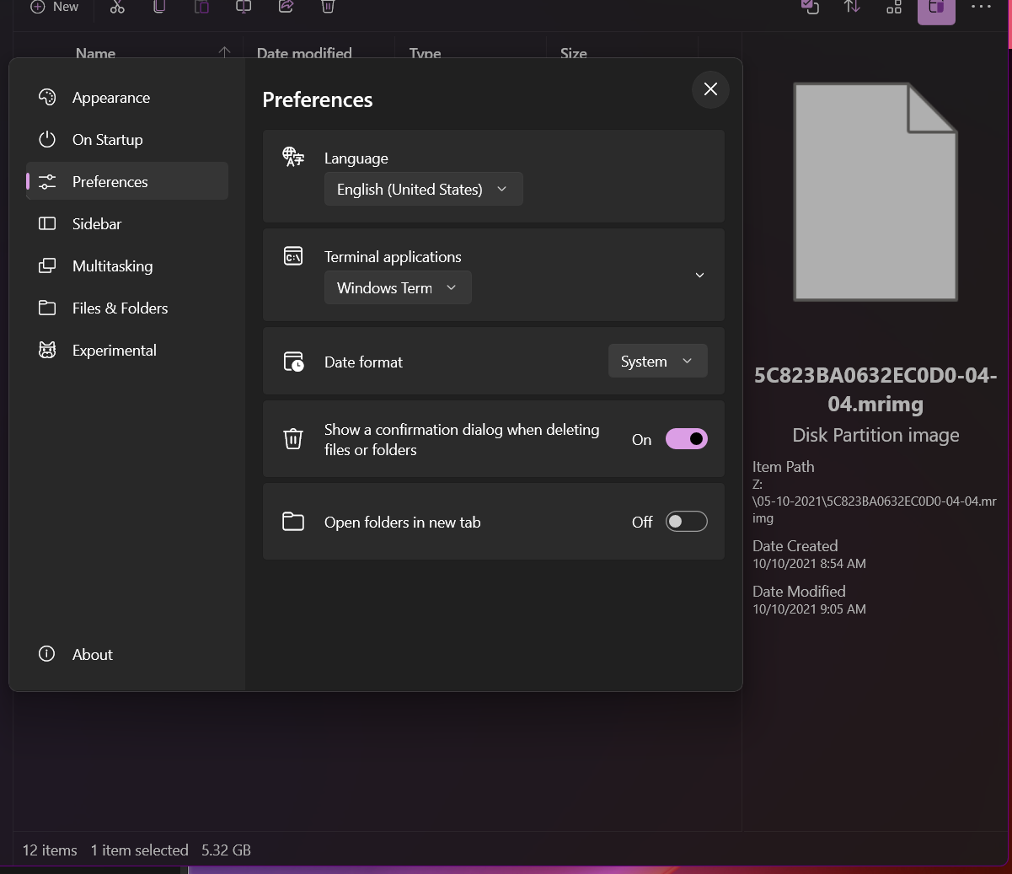Click the language icon beside Language
The height and width of the screenshot is (874, 1012).
(293, 157)
